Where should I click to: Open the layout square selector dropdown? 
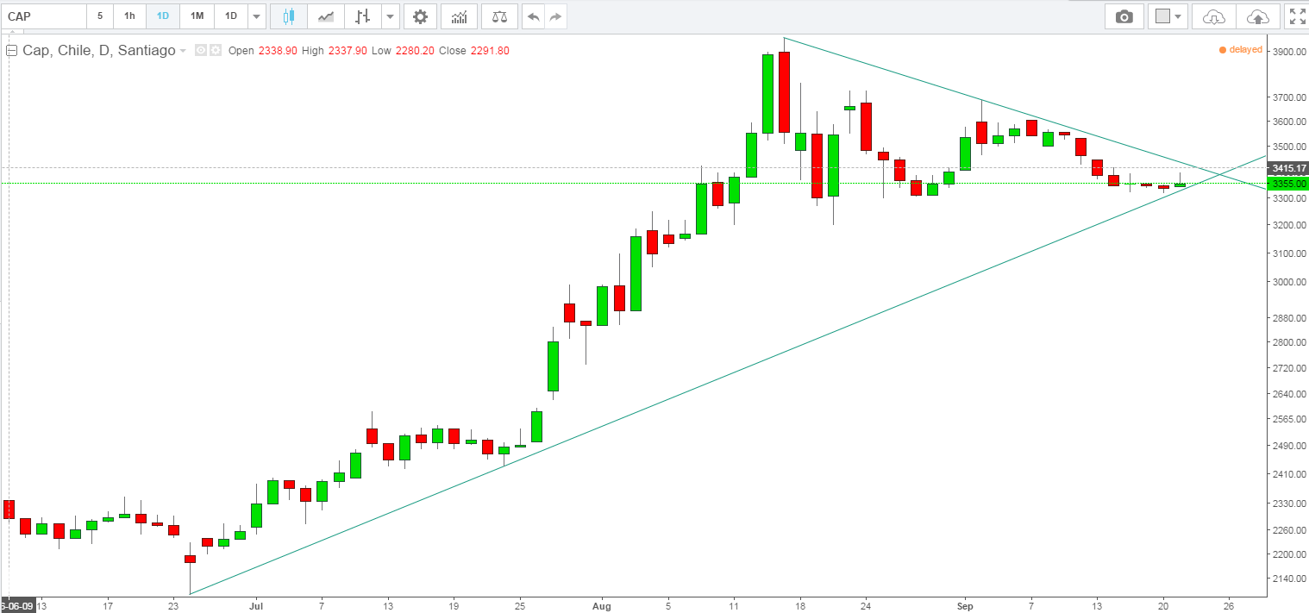1169,16
